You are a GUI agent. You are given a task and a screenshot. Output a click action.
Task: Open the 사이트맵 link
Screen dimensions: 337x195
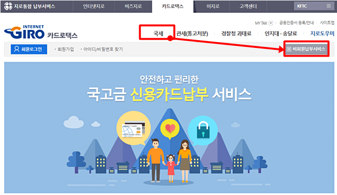(x=327, y=23)
